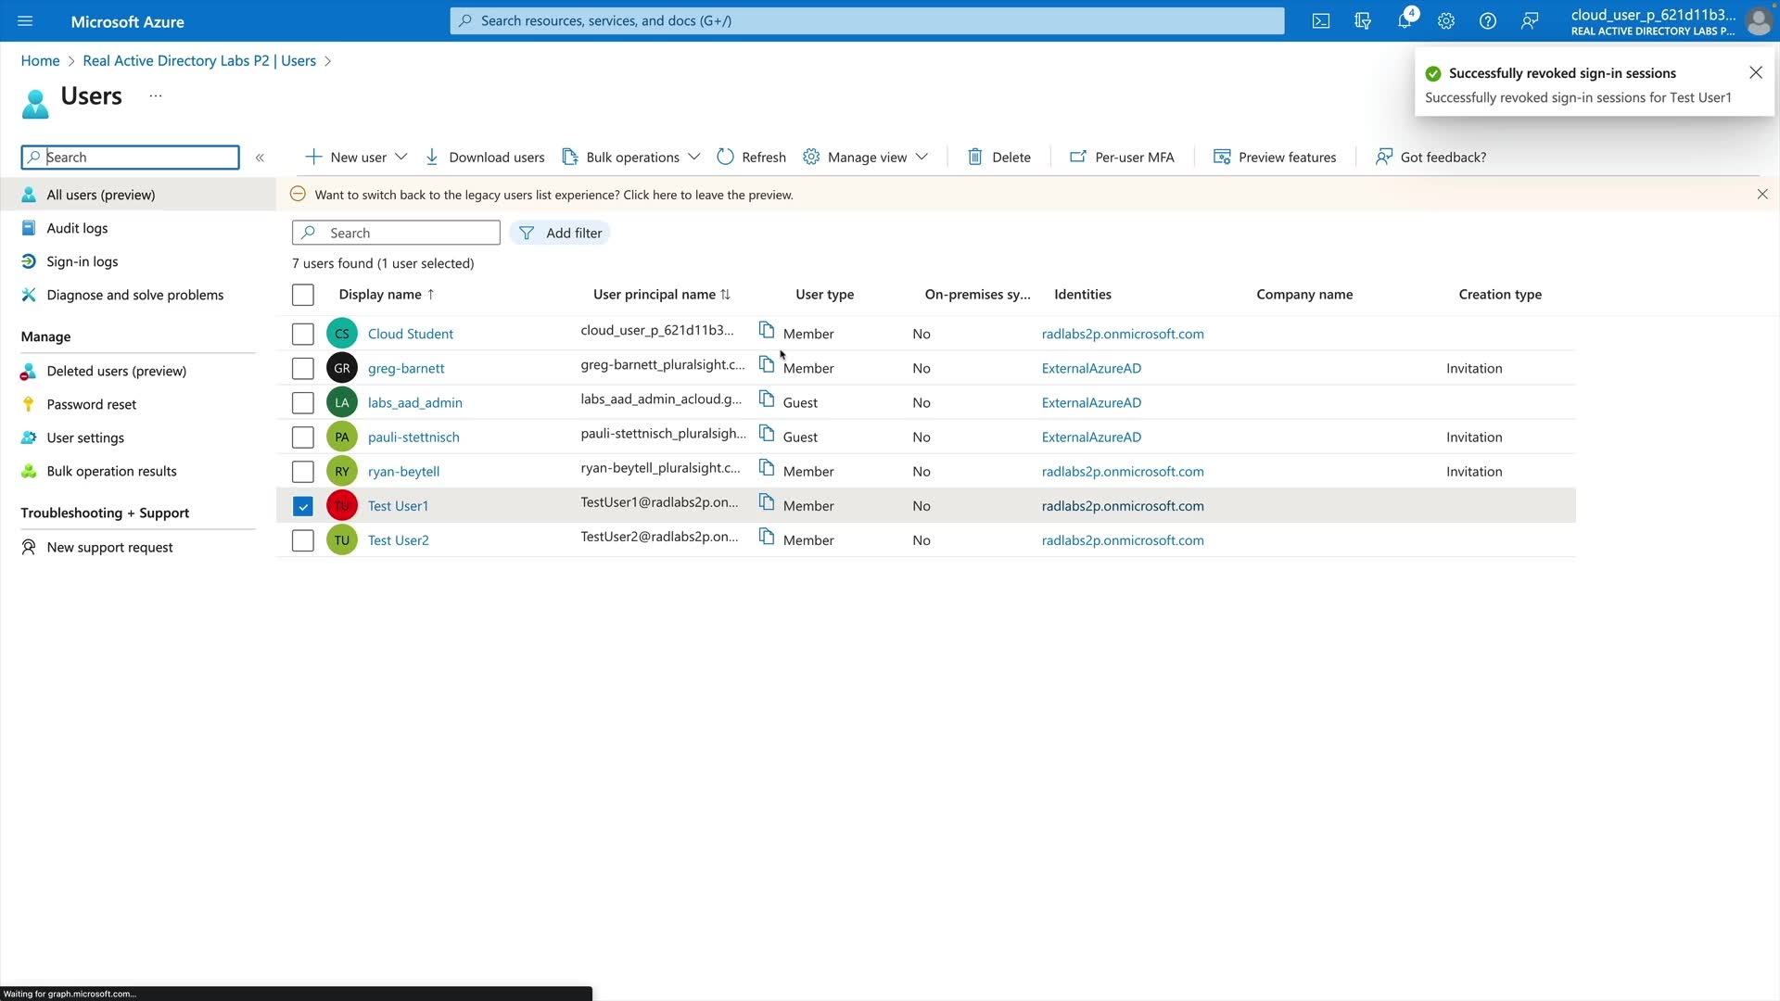The image size is (1780, 1001).
Task: Click the Delete trash icon
Action: 974,157
